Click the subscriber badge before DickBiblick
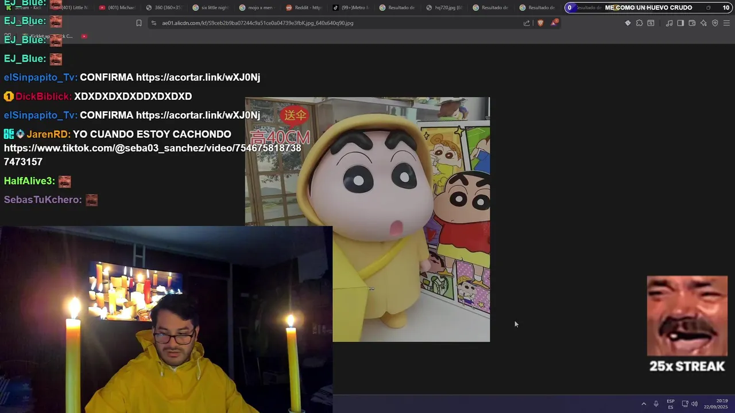 (x=9, y=96)
